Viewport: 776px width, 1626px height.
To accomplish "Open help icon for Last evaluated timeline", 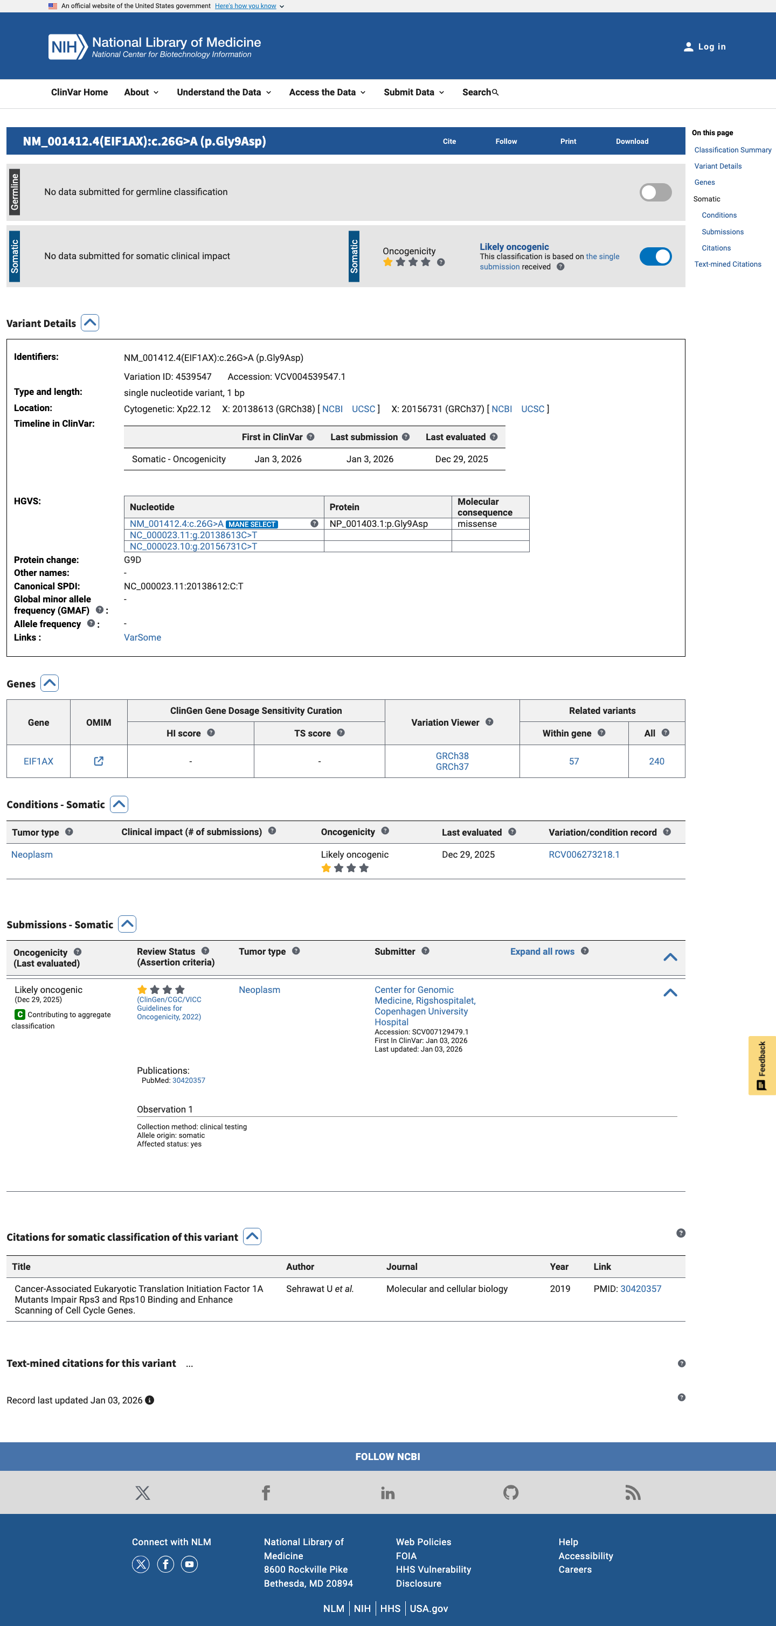I will (x=493, y=437).
